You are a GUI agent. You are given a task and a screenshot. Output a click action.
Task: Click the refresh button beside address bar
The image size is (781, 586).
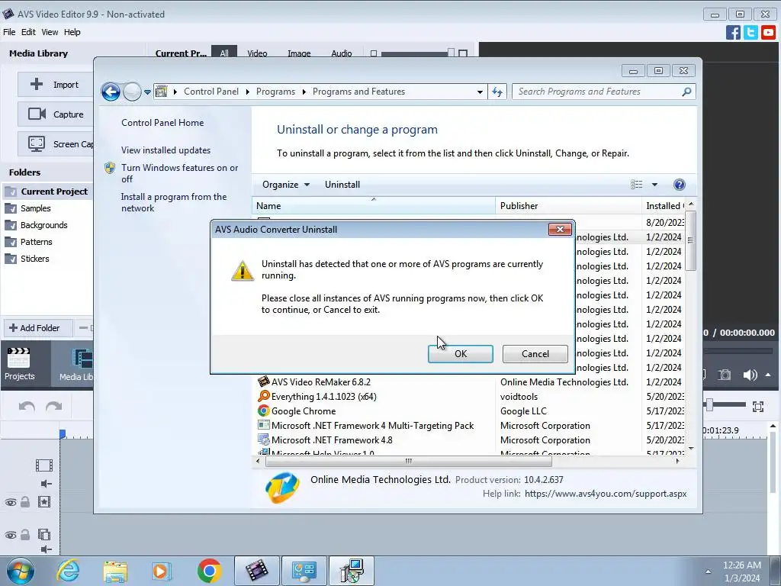[497, 92]
